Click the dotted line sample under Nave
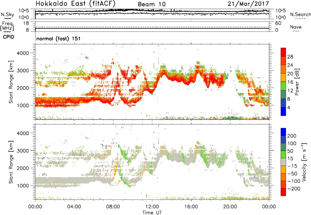Screen dimensions: 311x215 coord(296,31)
